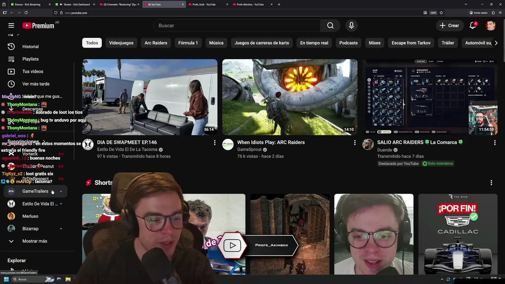Click Estilo De Vida channel avatar under video
Screen dimensions: 505x284
(x=88, y=145)
